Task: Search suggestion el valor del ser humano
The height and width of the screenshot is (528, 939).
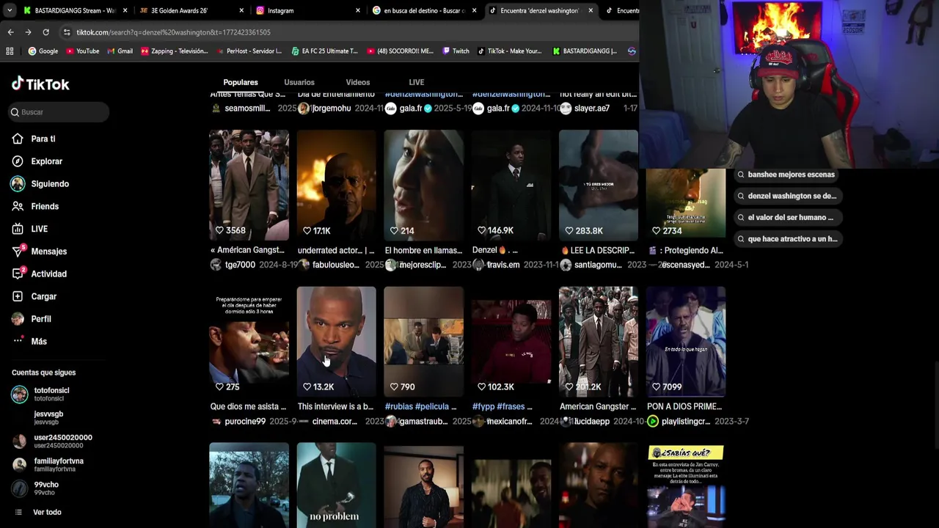Action: pos(788,217)
